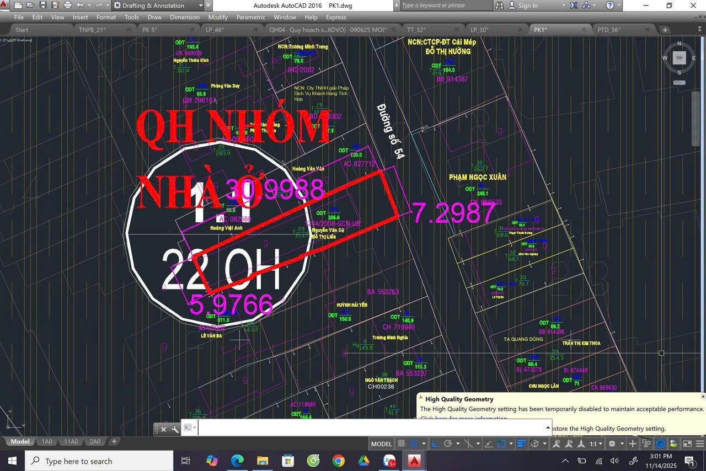Open the Drafting & Annotation workspace dropdown
The image size is (706, 471).
pos(201,6)
